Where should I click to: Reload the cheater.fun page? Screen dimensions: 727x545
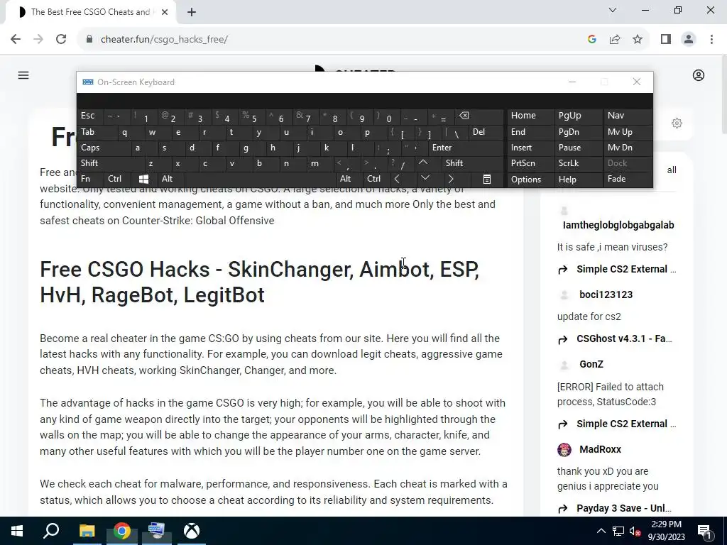coord(61,40)
